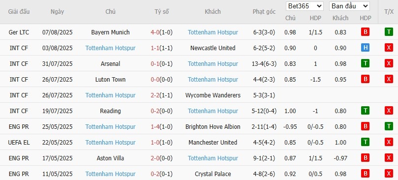
Task: Open the 4-0 score in Bayern row
Action: pyautogui.click(x=155, y=32)
